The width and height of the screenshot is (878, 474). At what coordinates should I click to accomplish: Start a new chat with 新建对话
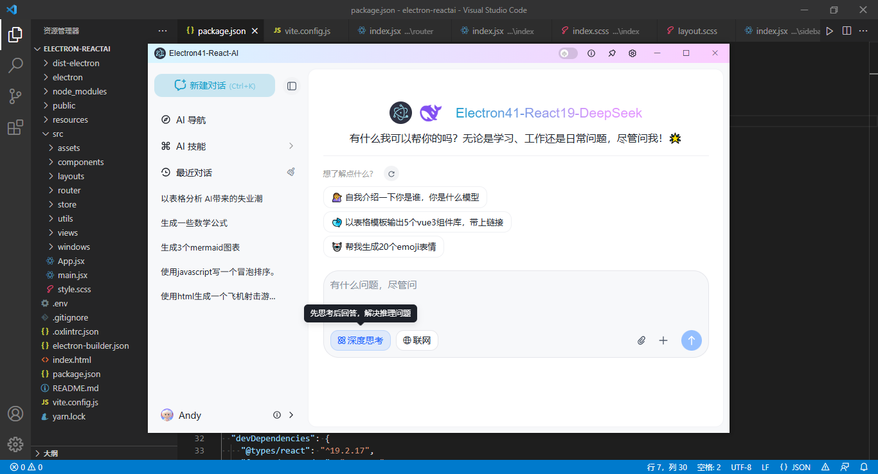(215, 85)
